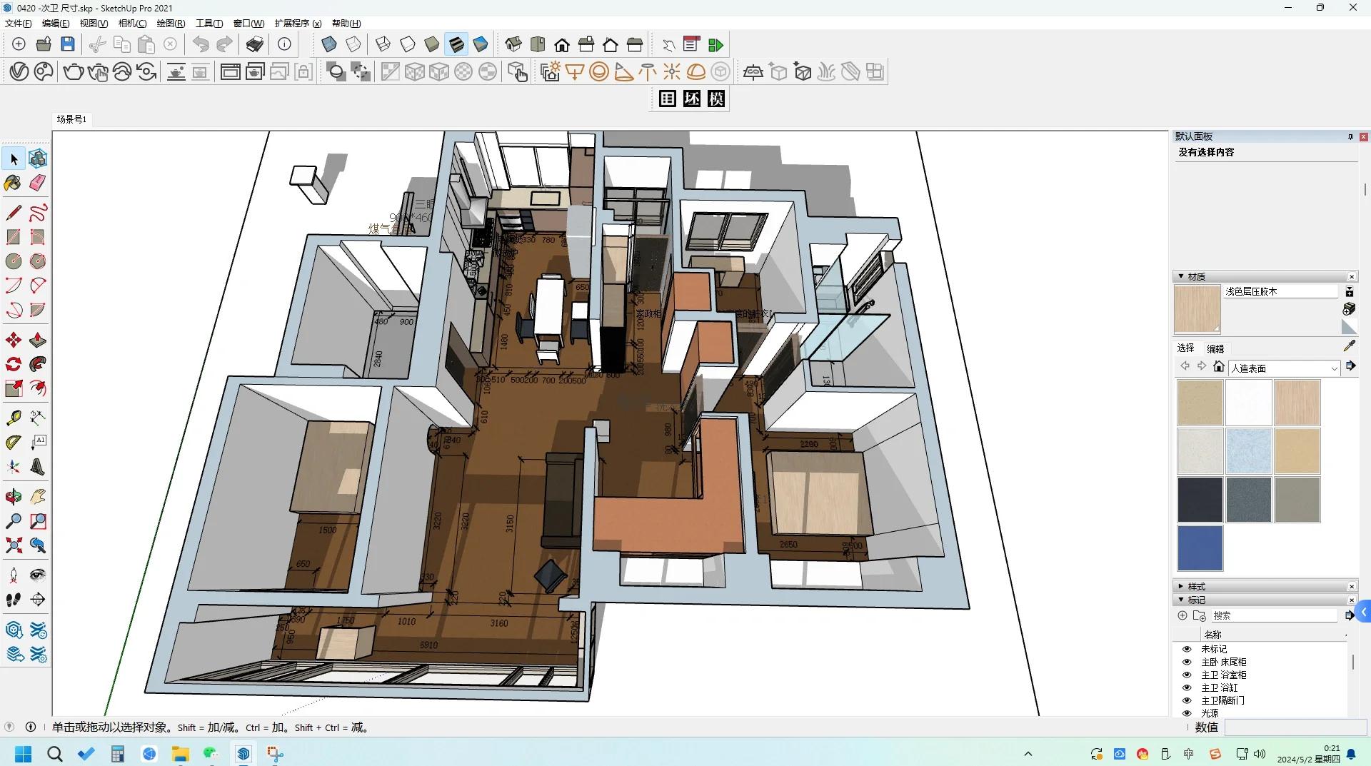The height and width of the screenshot is (766, 1371).
Task: Choose the Rotate tool
Action: click(13, 364)
